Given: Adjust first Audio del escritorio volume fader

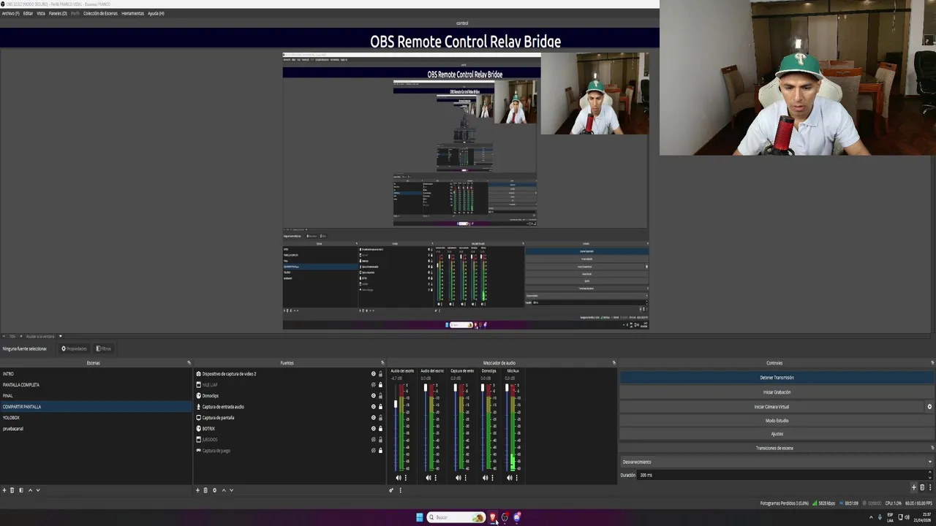Looking at the screenshot, I should (x=396, y=404).
